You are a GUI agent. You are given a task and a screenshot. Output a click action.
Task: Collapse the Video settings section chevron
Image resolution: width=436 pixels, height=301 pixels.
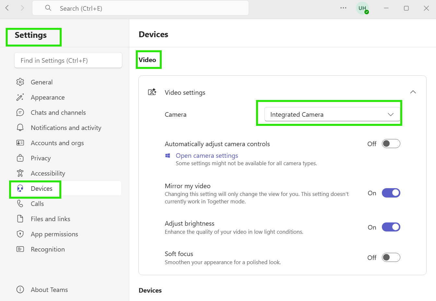click(413, 92)
